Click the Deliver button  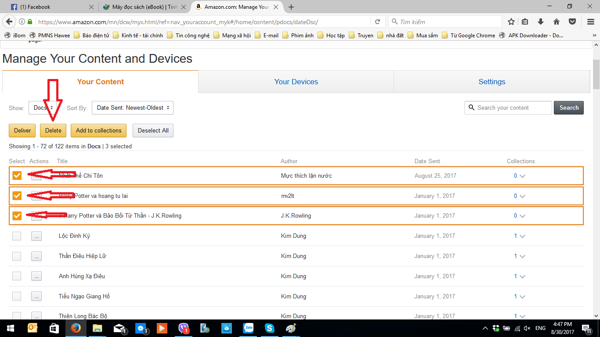22,130
